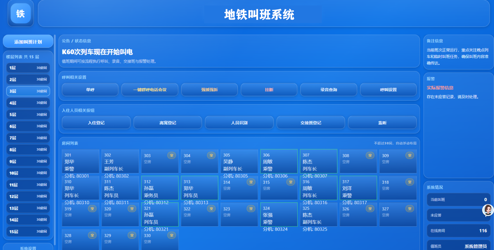The image size is (494, 250).
Task: Click the 空 badge on room 308
Action: pyautogui.click(x=370, y=155)
